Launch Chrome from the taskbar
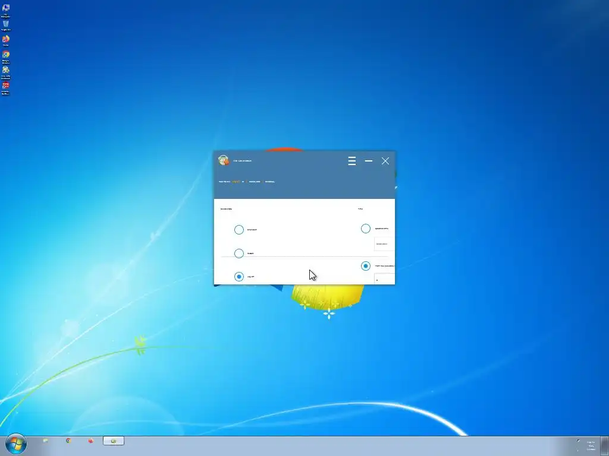 (x=68, y=441)
